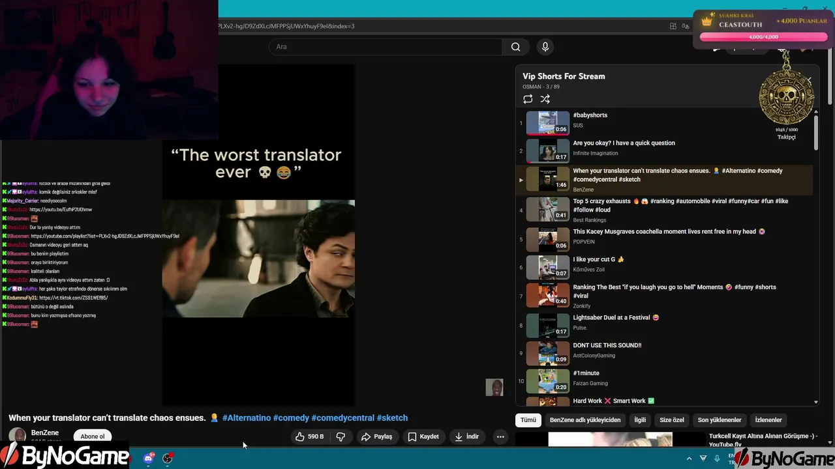Screen dimensions: 835x469
Task: Click the channel watermark in video corner
Action: point(494,387)
